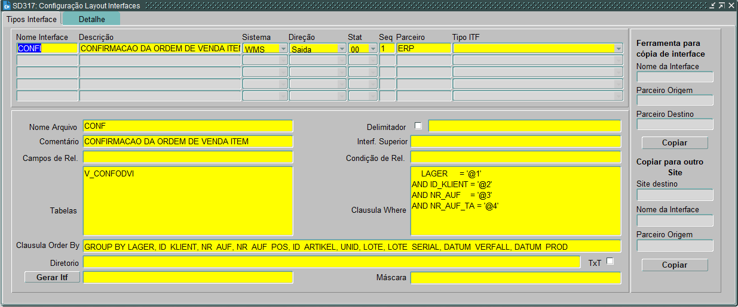
Task: Select the Tipos Interface tab
Action: (x=31, y=19)
